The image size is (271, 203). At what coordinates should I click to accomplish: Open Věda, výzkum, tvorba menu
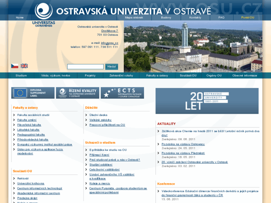(56, 76)
